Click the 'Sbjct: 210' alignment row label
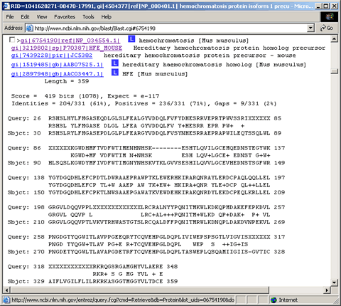The image size is (341, 306). click(x=26, y=222)
